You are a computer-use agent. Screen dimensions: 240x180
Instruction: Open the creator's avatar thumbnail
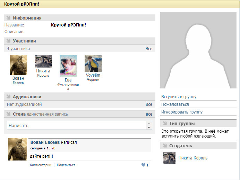[170, 158]
